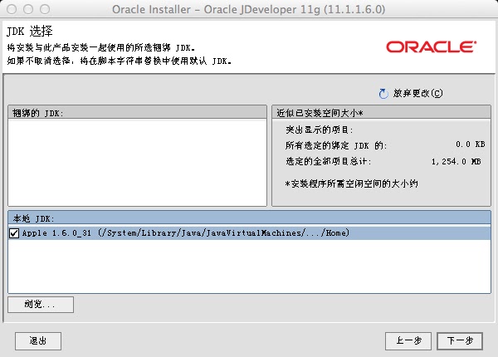Click the window zoom button
Image resolution: width=498 pixels, height=357 pixels.
click(x=45, y=9)
